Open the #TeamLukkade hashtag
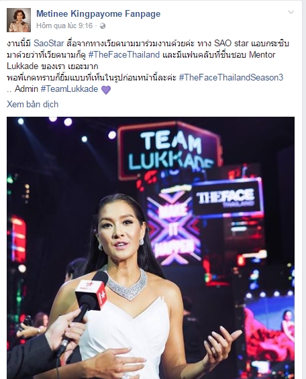306x379 pixels. coord(69,89)
